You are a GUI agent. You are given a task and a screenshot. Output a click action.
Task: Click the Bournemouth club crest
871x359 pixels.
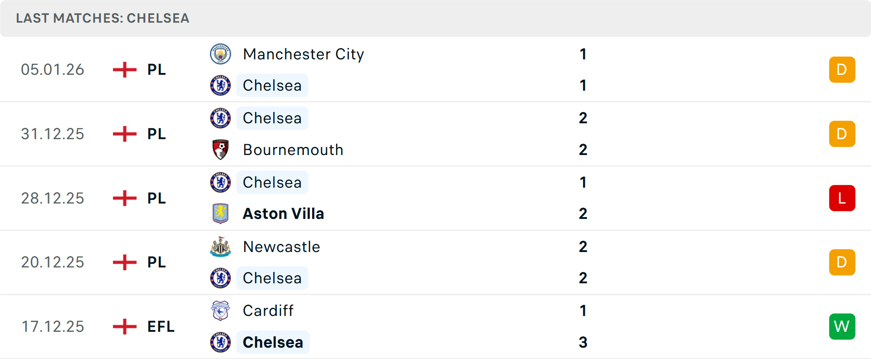(x=220, y=150)
